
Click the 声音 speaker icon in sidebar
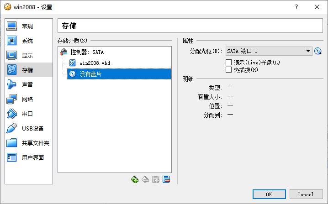[x=12, y=84]
